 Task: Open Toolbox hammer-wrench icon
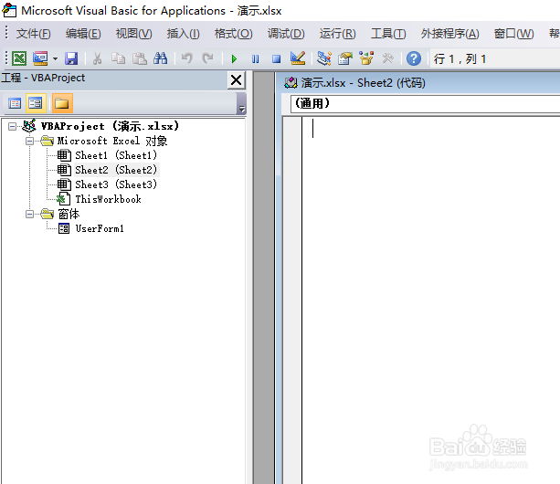click(387, 58)
